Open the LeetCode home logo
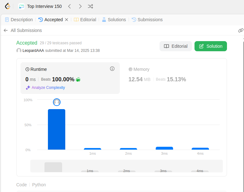This screenshot has width=244, height=192. [x=8, y=6]
